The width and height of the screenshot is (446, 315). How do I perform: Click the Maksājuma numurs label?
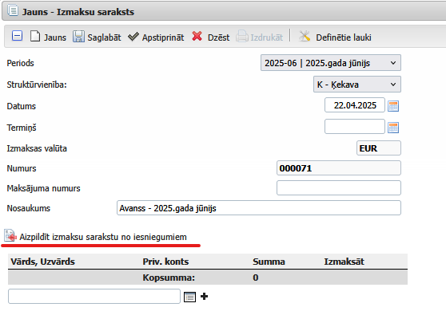[43, 188]
